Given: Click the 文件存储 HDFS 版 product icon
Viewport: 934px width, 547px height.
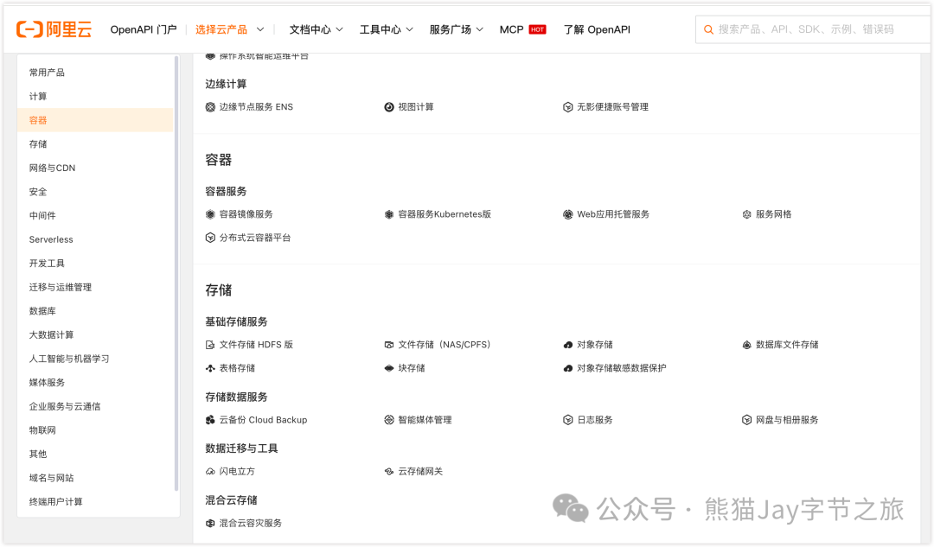Looking at the screenshot, I should (x=210, y=345).
